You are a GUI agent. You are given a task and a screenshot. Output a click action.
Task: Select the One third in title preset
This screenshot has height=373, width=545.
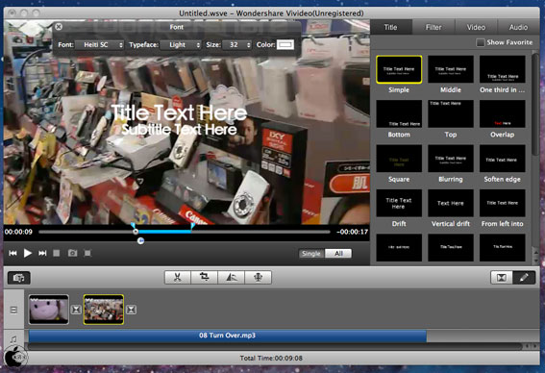click(x=503, y=69)
